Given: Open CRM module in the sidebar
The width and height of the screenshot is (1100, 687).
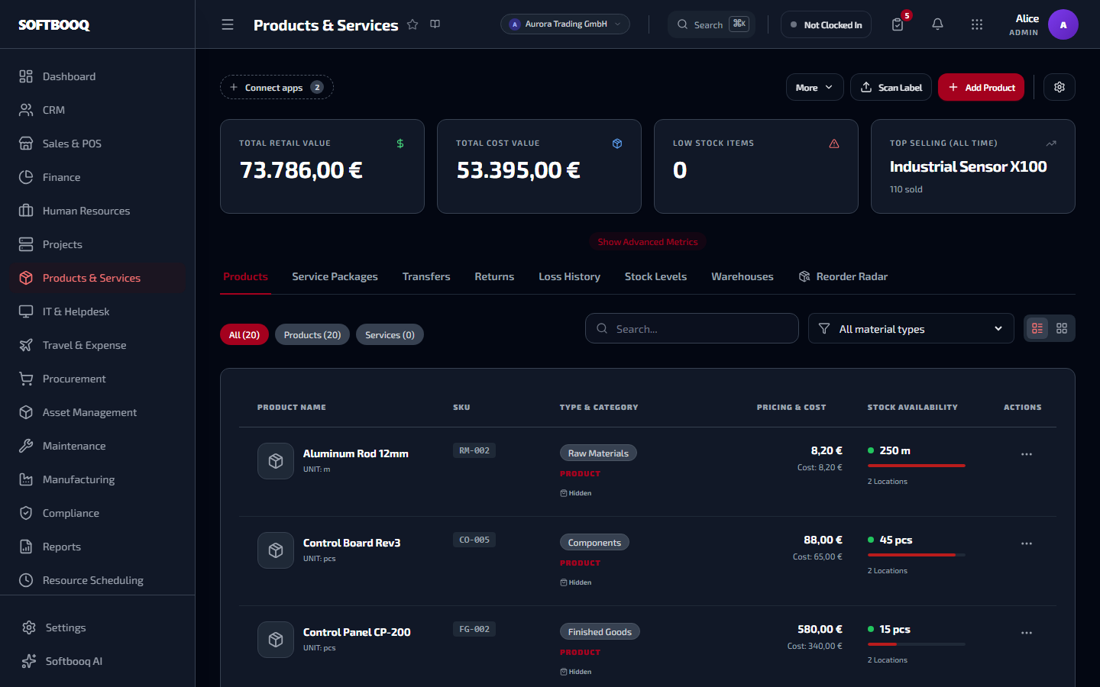Looking at the screenshot, I should pos(98,110).
